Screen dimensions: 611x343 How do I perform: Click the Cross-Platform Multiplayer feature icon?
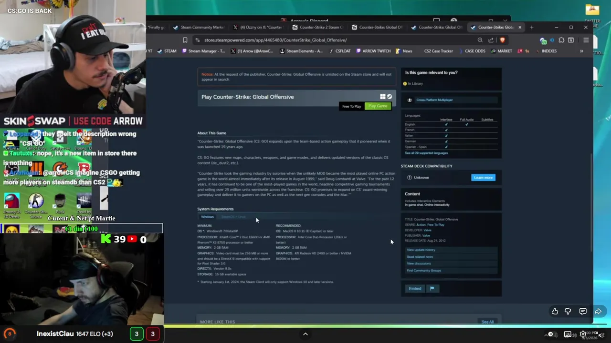(x=410, y=100)
